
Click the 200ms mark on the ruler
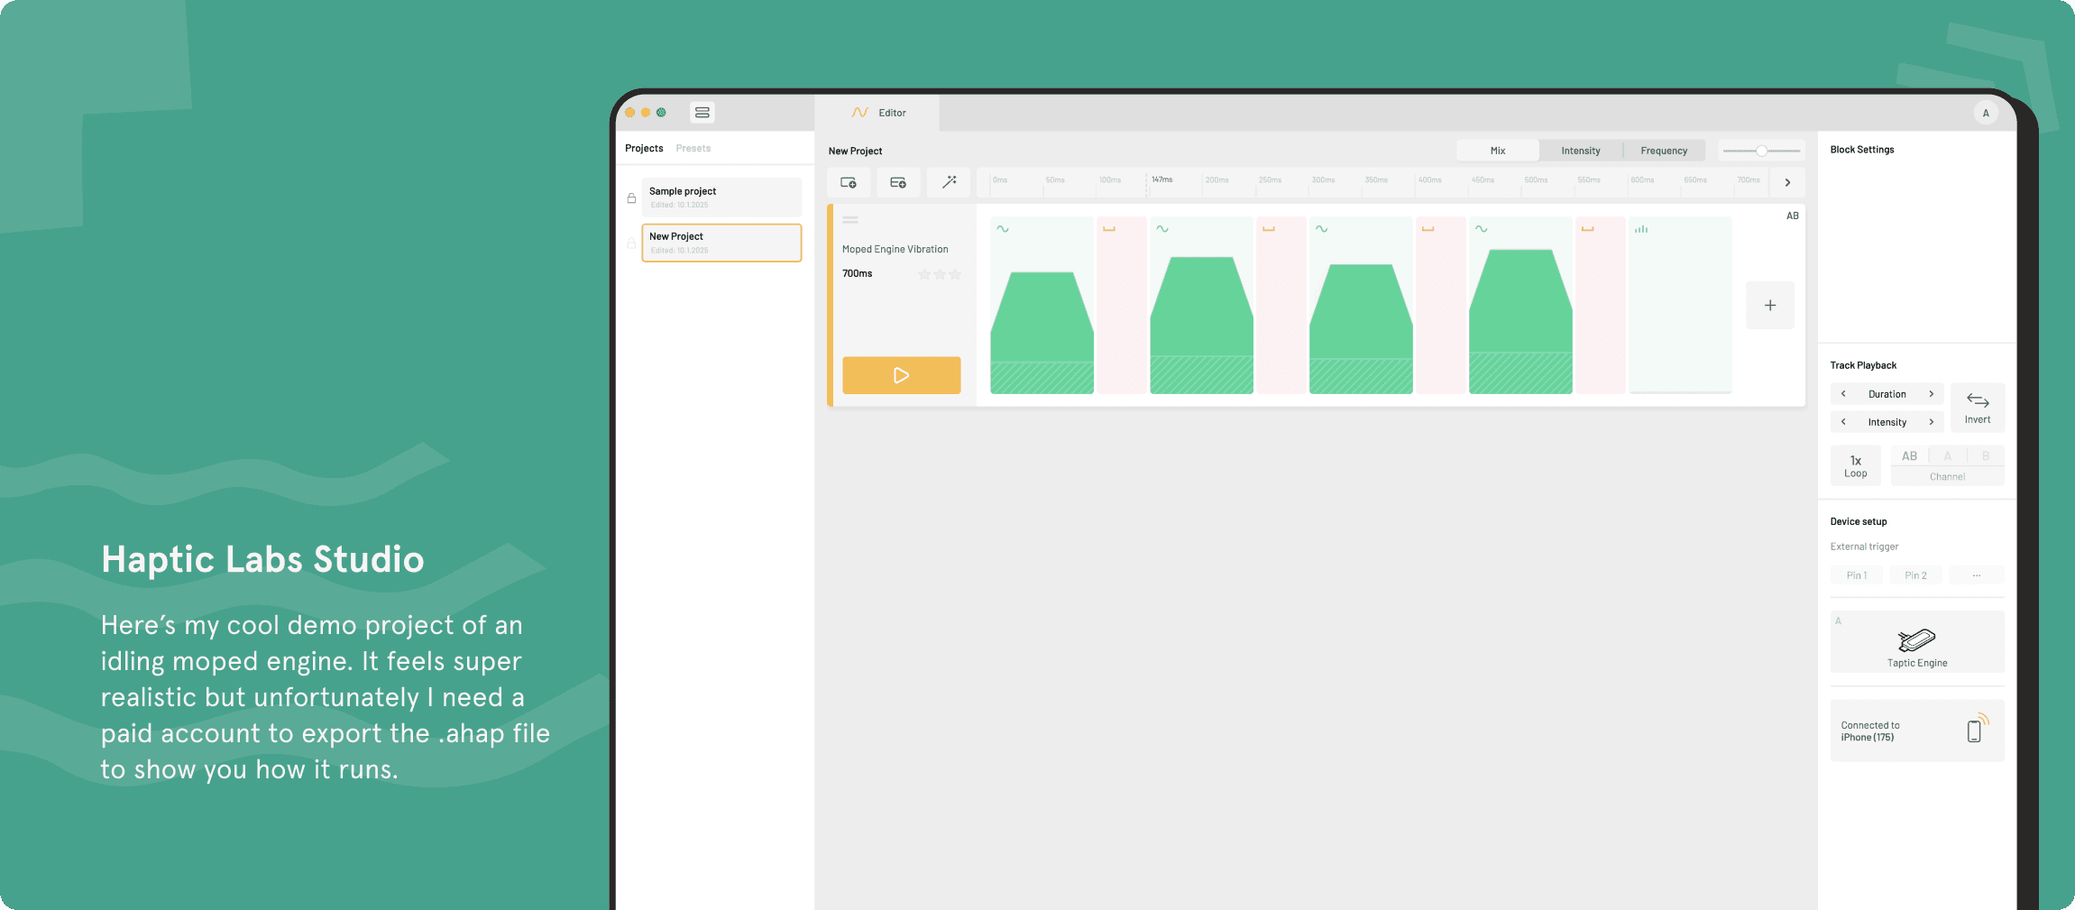(1217, 180)
